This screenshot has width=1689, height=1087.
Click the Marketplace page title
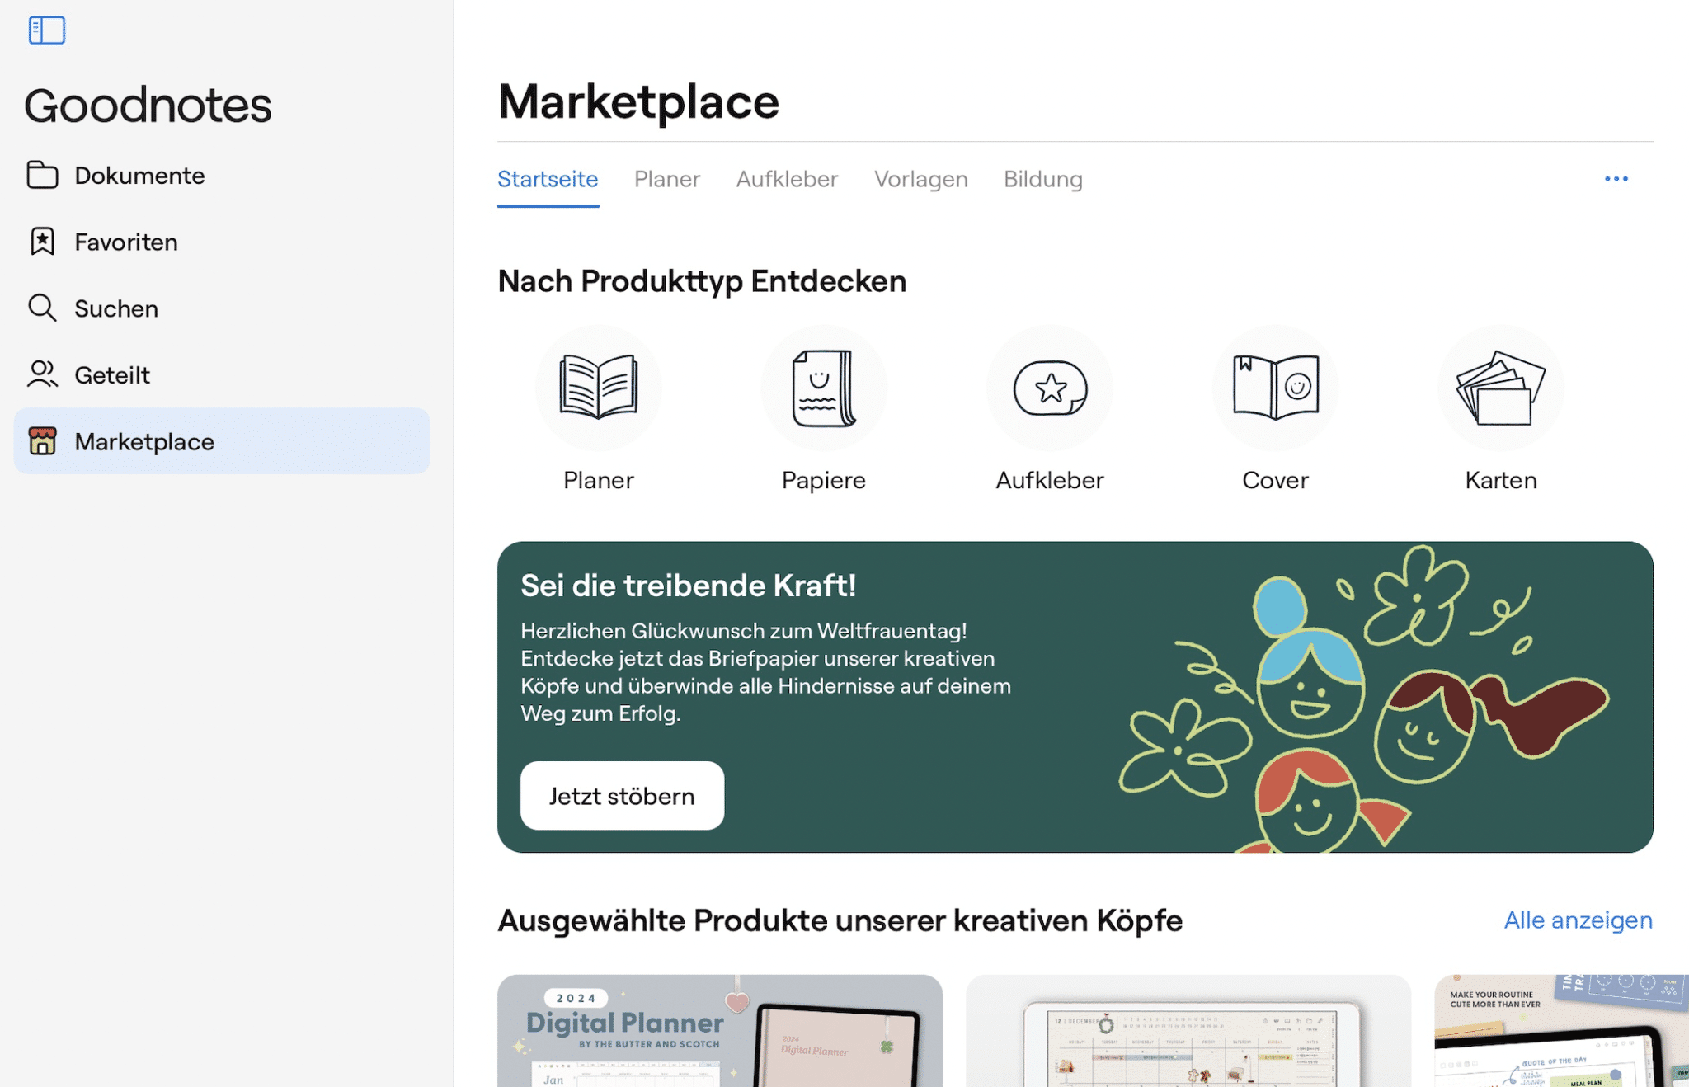tap(638, 102)
